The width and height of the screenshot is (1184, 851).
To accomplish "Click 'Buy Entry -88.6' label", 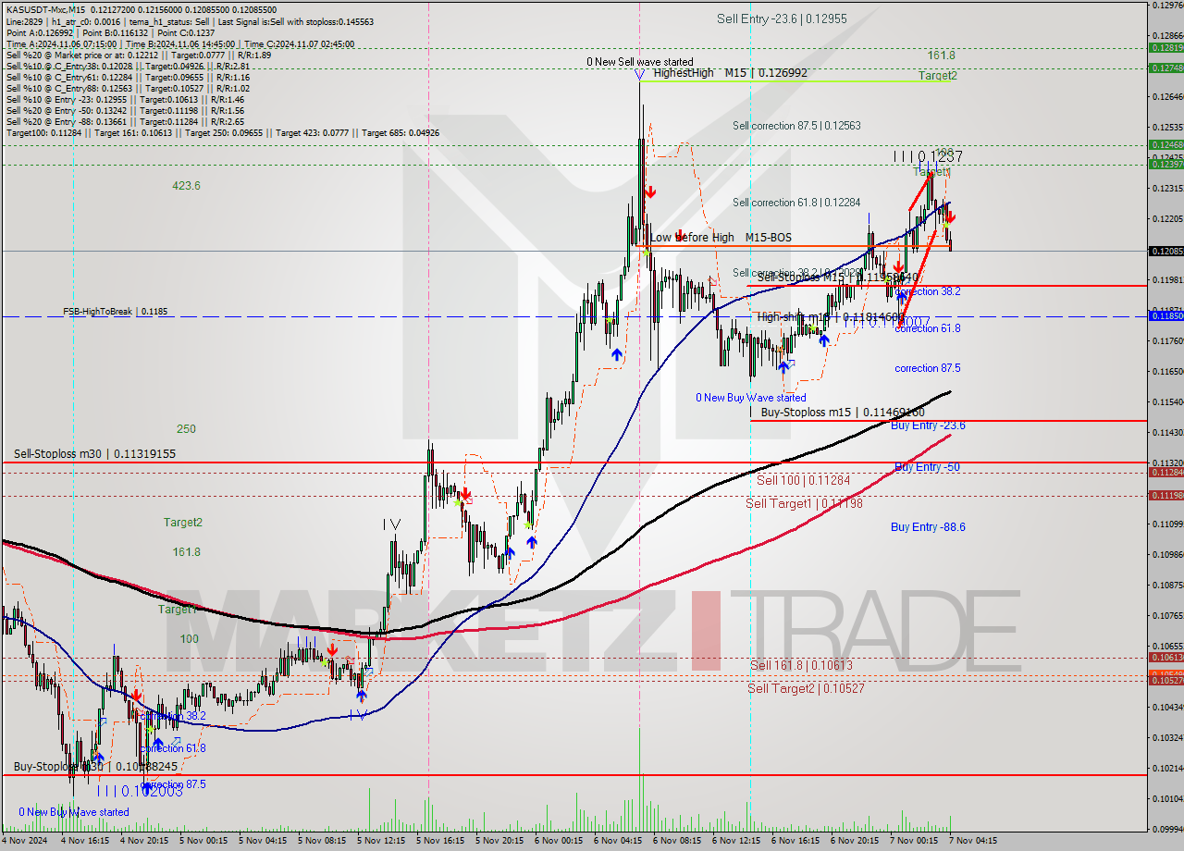I will tap(928, 527).
